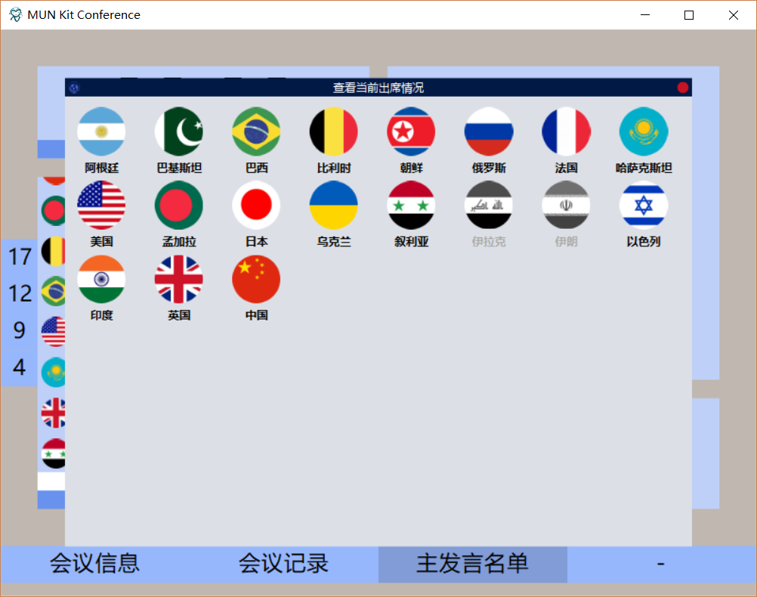Click the 法国 (France) flag icon
This screenshot has width=757, height=597.
[x=566, y=131]
